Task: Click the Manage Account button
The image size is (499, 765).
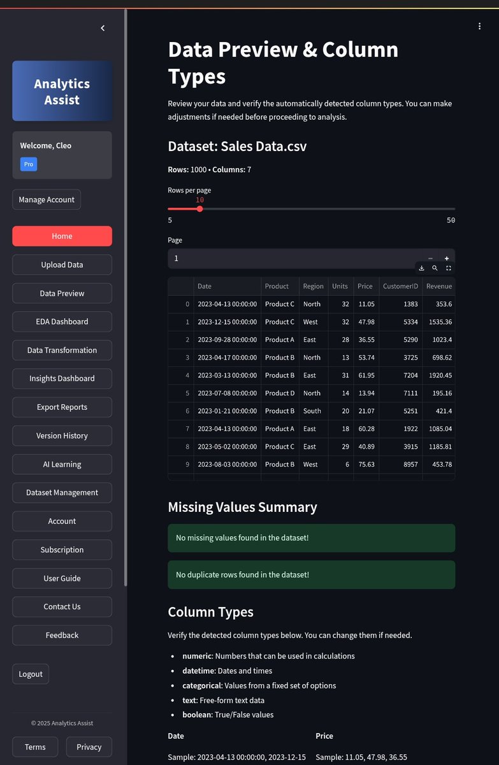Action: click(x=47, y=200)
